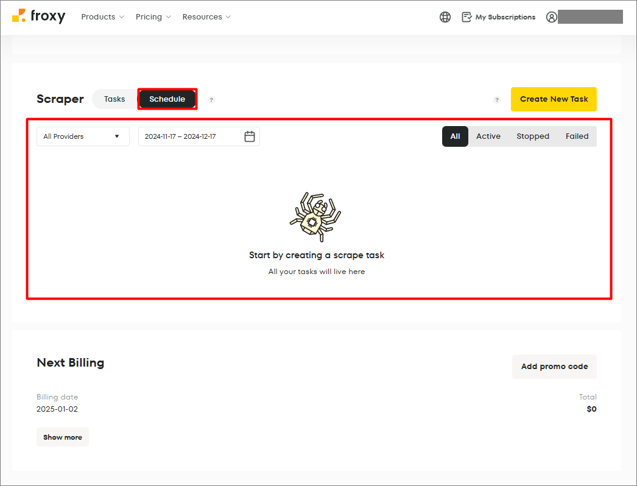Click the Next Billing heading

pyautogui.click(x=70, y=362)
